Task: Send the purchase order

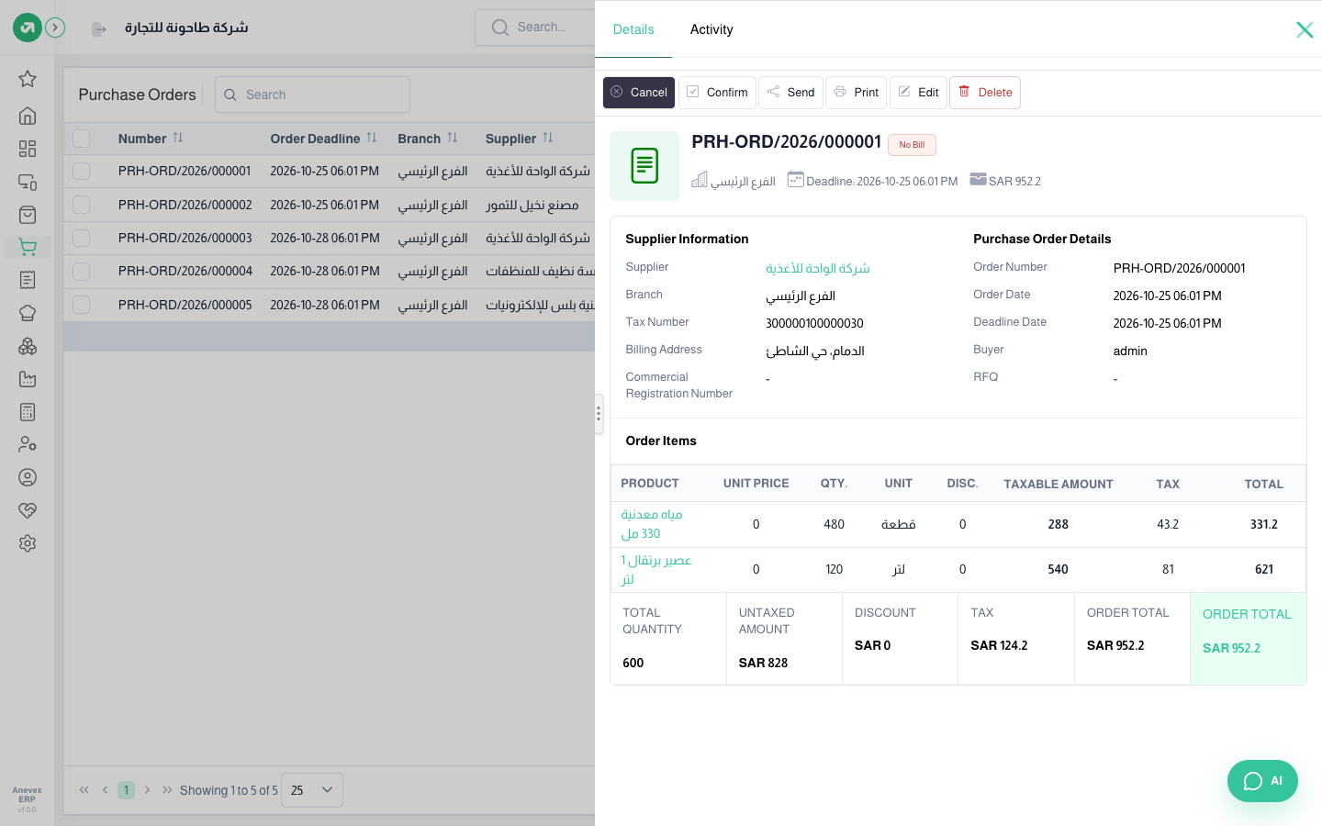Action: pos(790,93)
